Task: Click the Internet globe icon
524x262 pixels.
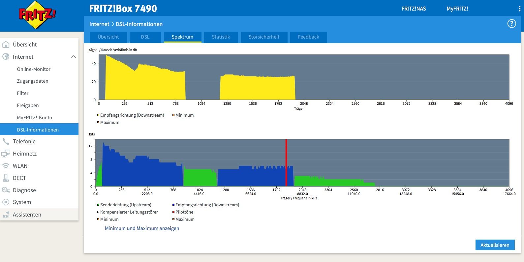Action: (6, 57)
